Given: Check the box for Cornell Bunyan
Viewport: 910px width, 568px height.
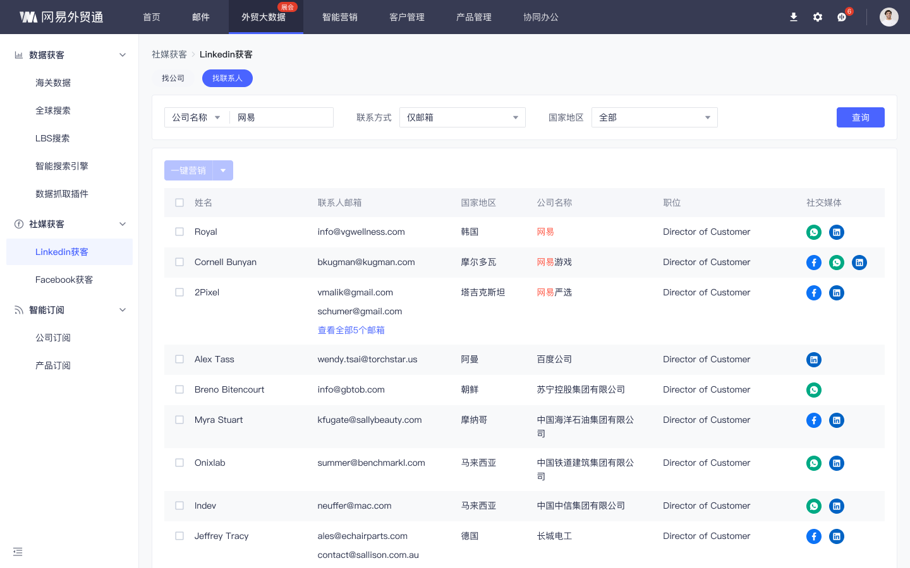Looking at the screenshot, I should click(179, 262).
